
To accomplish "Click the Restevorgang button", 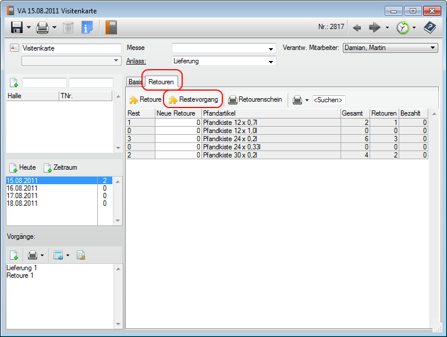I will coord(193,99).
